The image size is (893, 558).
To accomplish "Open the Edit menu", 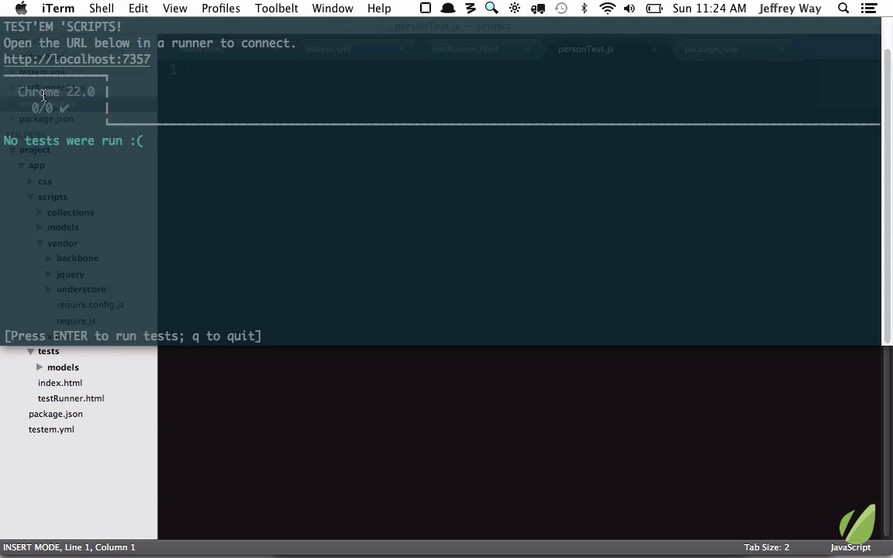I will [139, 8].
